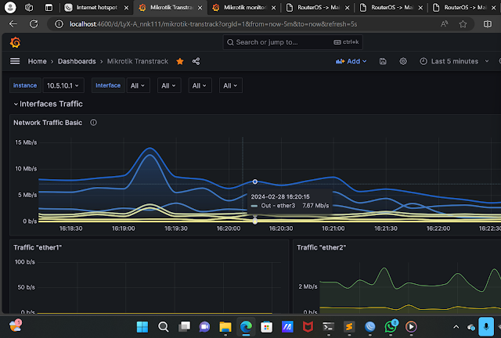
Task: View site information icon in address bar
Action: [59, 24]
